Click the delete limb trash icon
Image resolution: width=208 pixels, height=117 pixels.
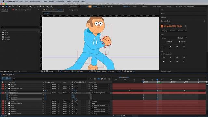(x=184, y=46)
